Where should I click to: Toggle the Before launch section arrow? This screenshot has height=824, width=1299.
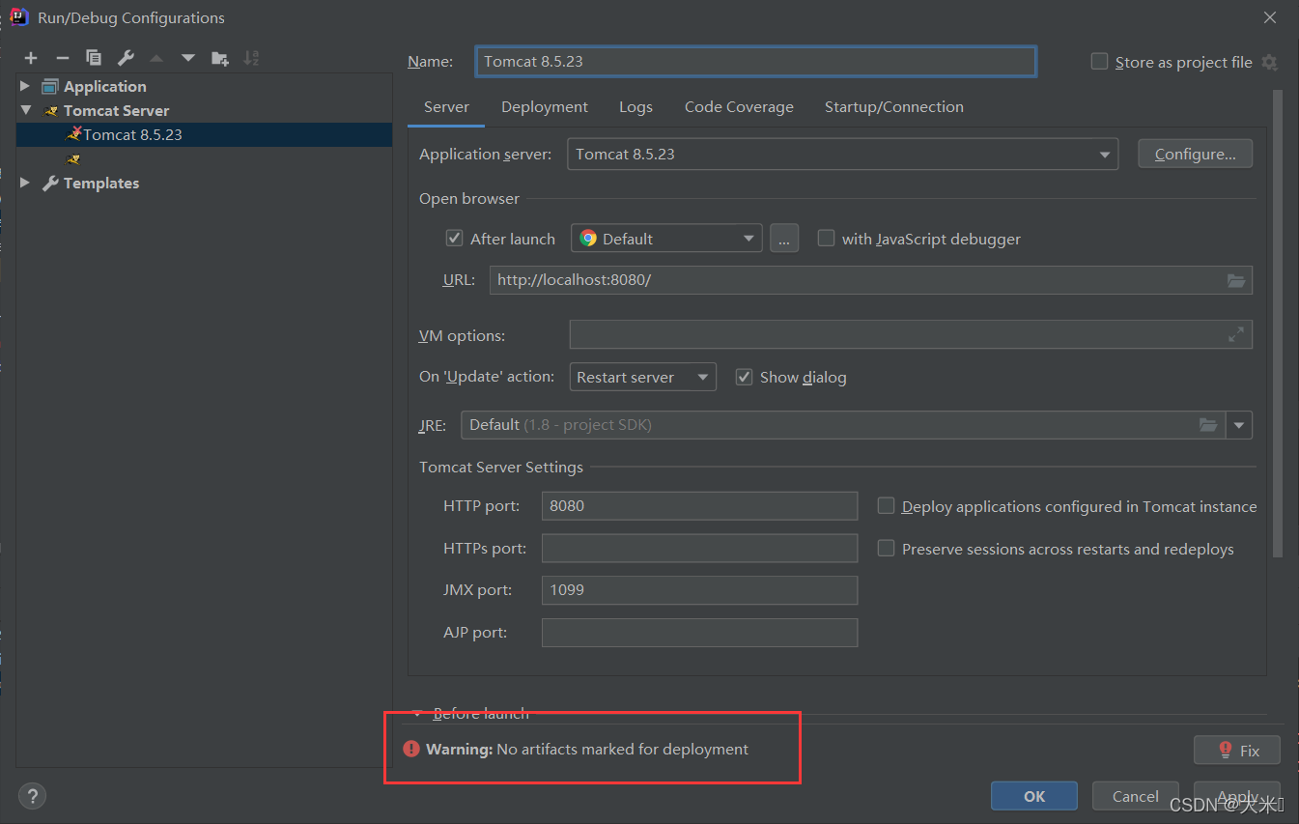tap(417, 714)
